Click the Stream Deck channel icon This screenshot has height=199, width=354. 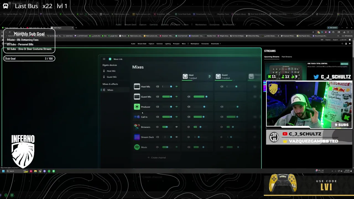[x=137, y=137]
